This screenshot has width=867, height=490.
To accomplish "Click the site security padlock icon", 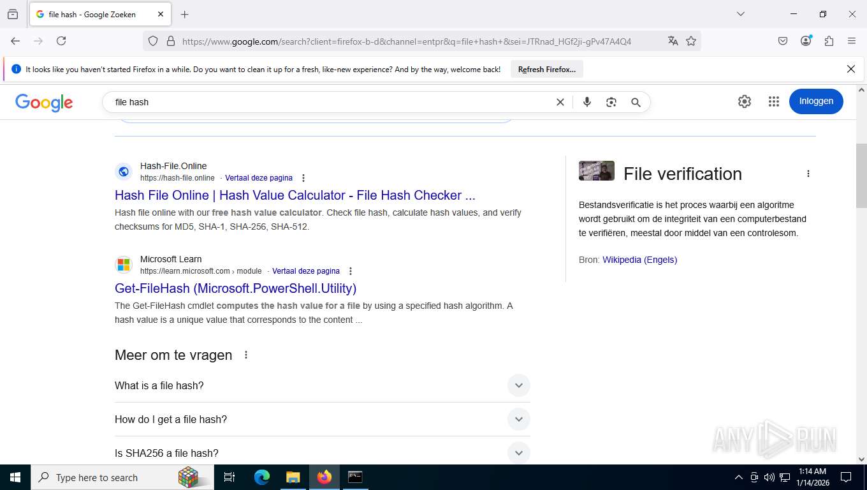I will tap(170, 41).
